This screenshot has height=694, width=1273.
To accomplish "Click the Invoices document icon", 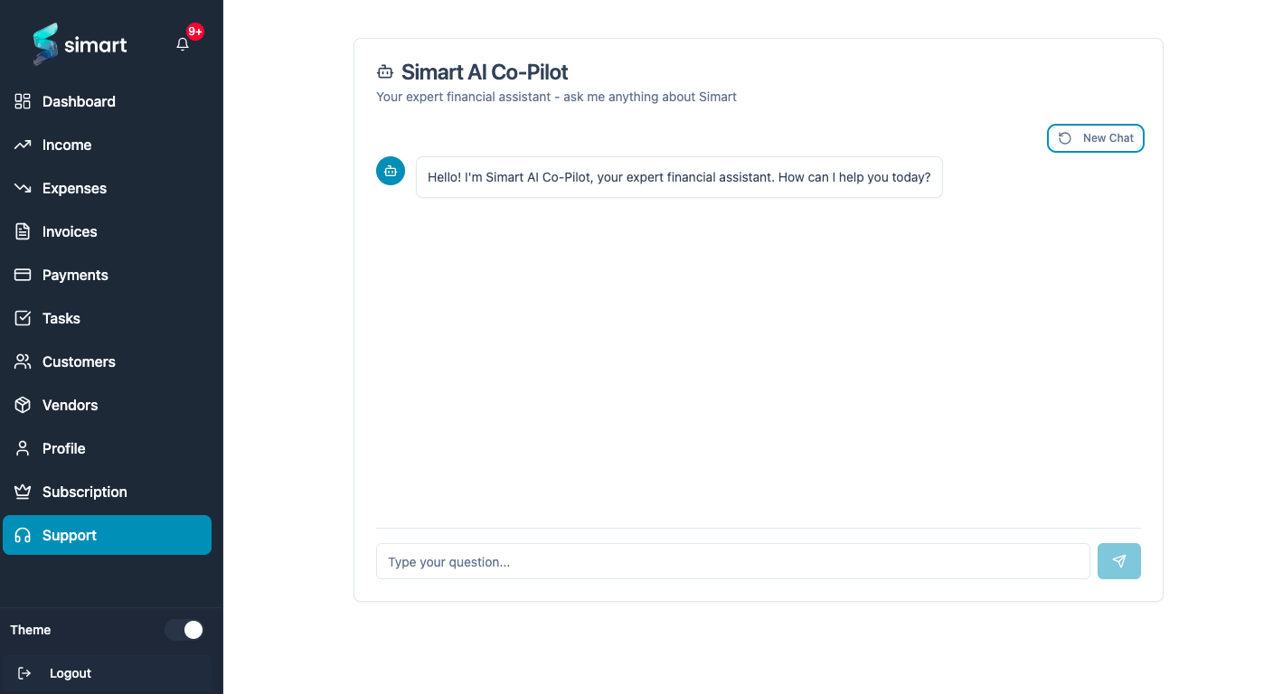I will pyautogui.click(x=23, y=231).
